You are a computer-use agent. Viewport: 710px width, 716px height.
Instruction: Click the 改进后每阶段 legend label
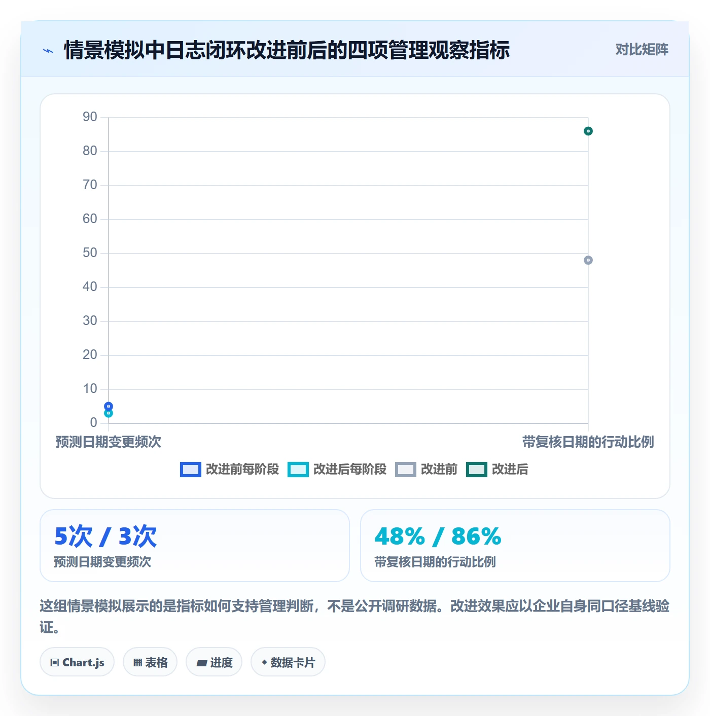(350, 470)
